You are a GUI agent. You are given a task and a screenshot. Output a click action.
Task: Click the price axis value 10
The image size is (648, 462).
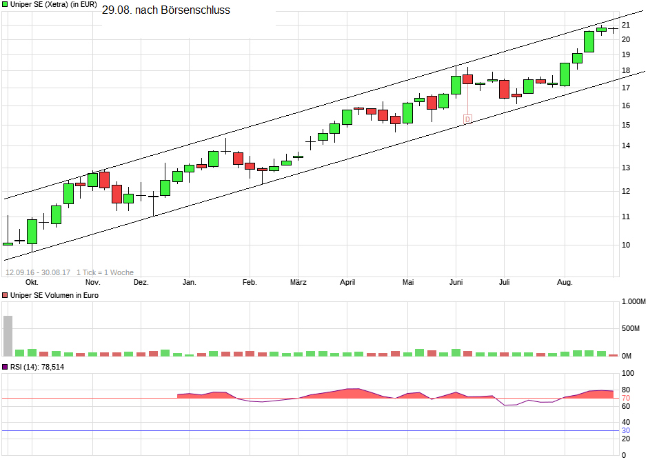(x=626, y=245)
